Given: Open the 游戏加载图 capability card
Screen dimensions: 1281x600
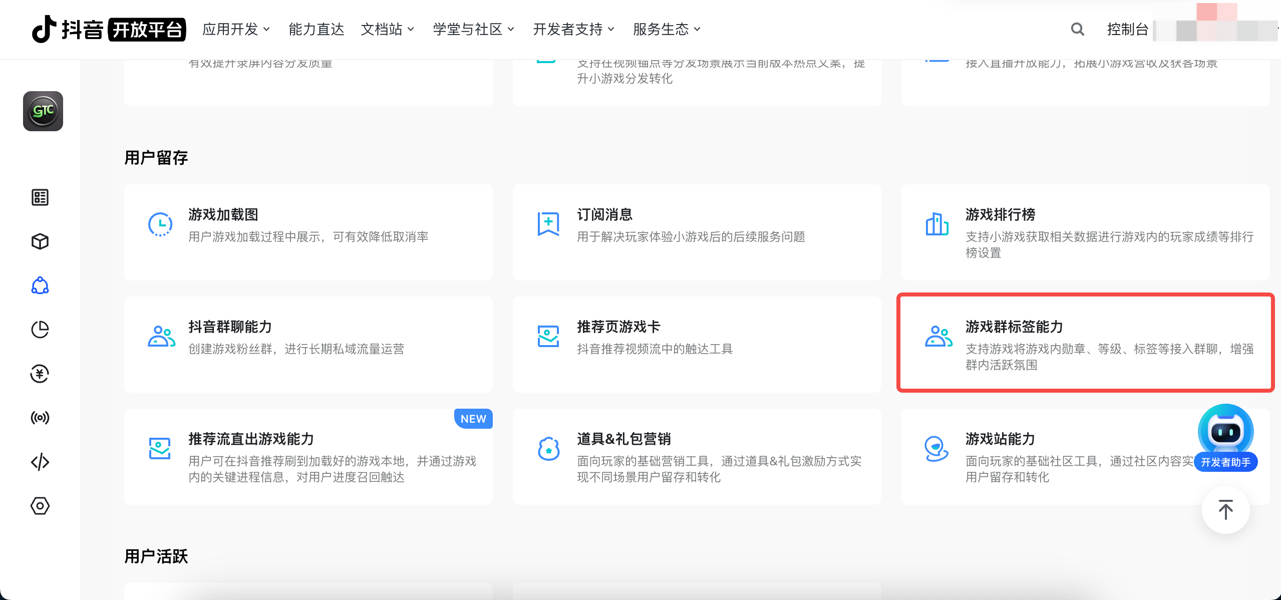Looking at the screenshot, I should click(308, 232).
